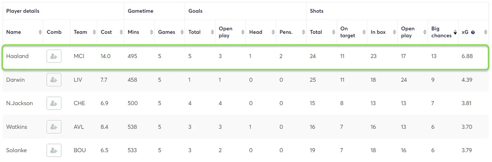Click Watkins' AVL team cell

pyautogui.click(x=79, y=127)
